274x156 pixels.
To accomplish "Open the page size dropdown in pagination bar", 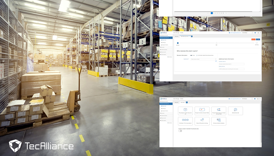I will (226, 13).
